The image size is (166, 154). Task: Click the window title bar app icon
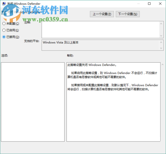click(x=4, y=4)
